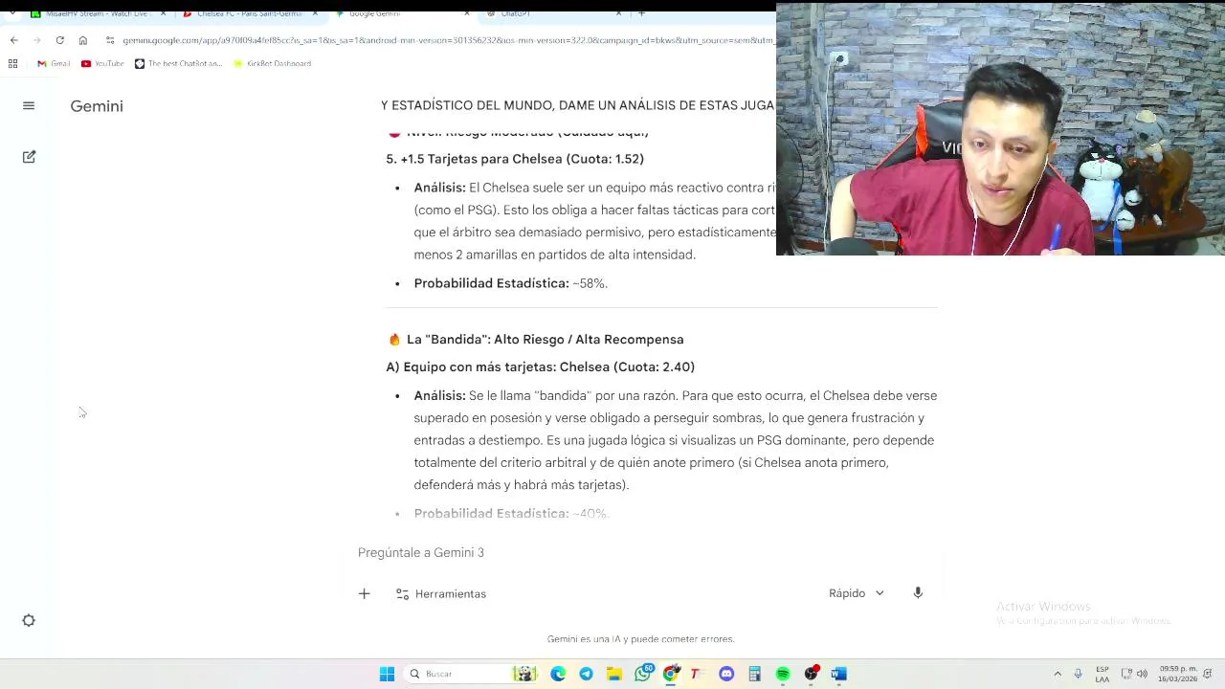1225x689 pixels.
Task: Click the site information icon in address bar
Action: [x=111, y=40]
